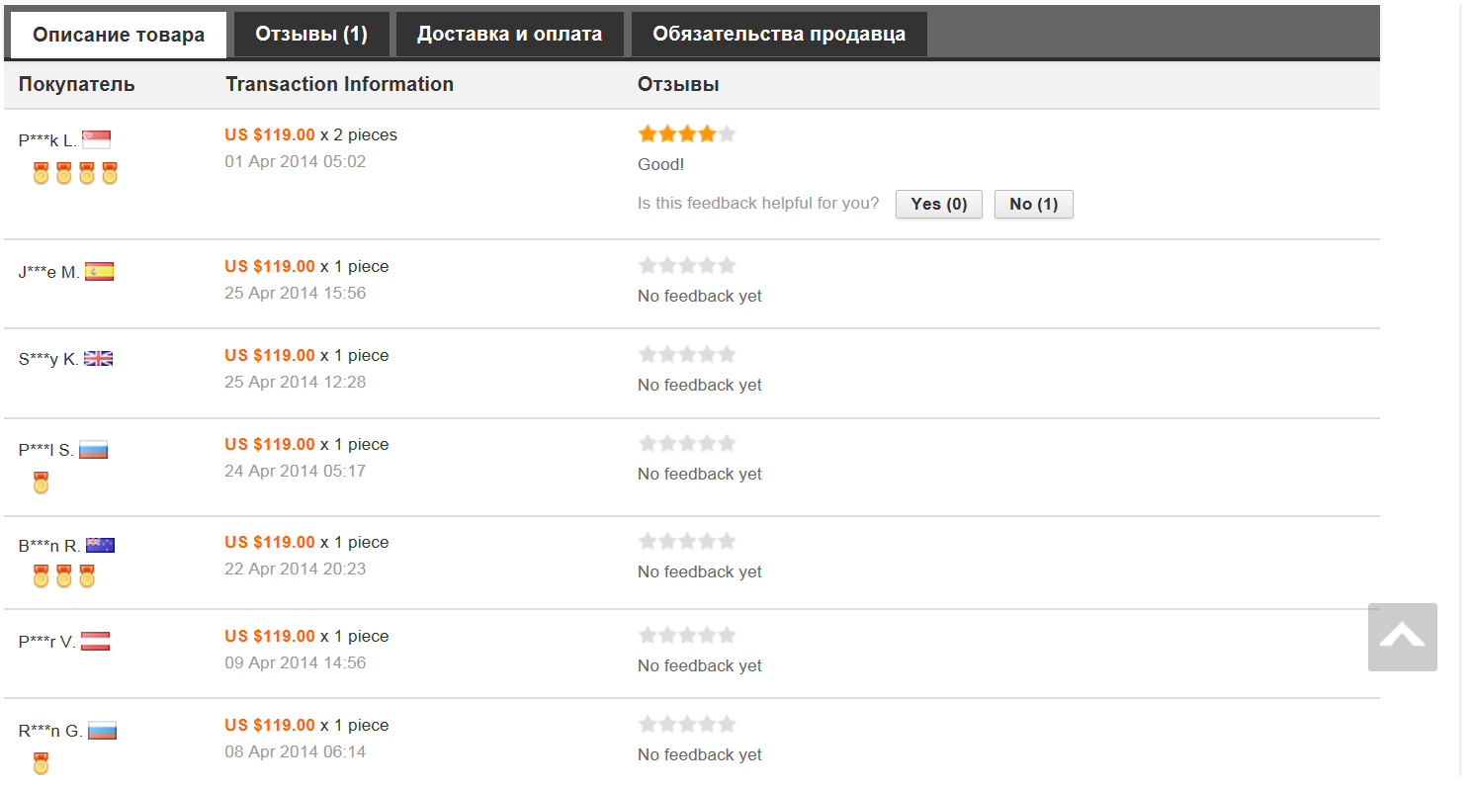Open the Доставка и оплата tab

tap(509, 35)
